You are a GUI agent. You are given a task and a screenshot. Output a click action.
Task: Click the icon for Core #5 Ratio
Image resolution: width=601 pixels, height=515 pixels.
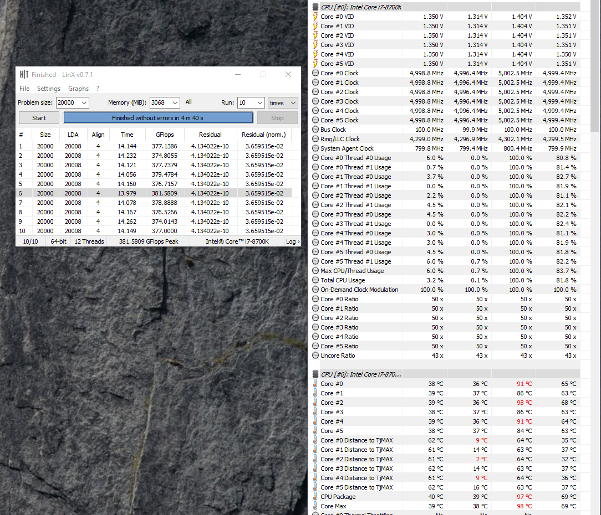pyautogui.click(x=315, y=346)
